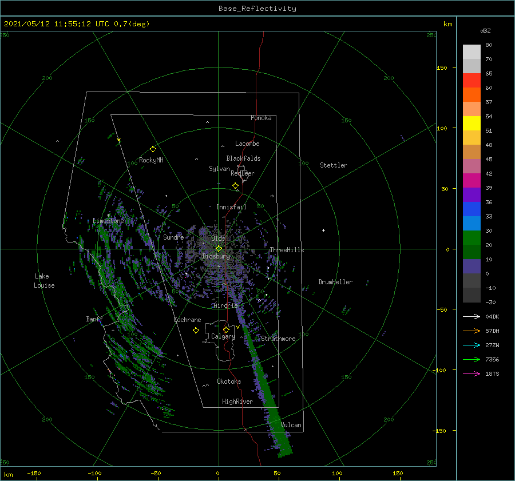The height and width of the screenshot is (481, 515).
Task: Click the Okotoks label
Action: 229,381
